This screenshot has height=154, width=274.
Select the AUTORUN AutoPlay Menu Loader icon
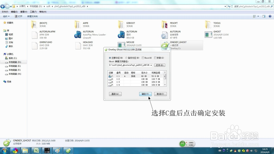(78, 35)
